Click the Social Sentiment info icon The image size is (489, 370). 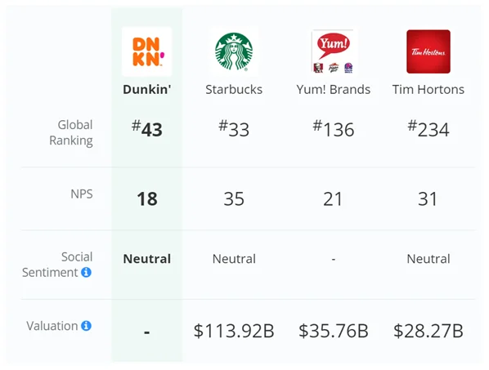point(86,272)
